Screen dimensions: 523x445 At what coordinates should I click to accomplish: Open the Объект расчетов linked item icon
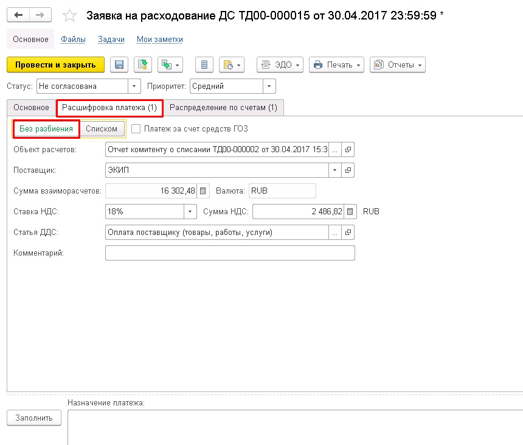coord(348,150)
